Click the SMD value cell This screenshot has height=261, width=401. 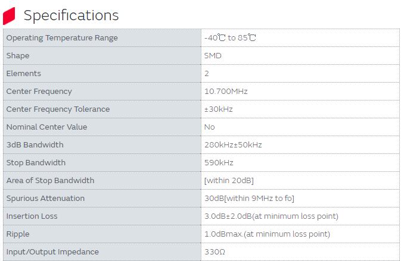(213, 56)
